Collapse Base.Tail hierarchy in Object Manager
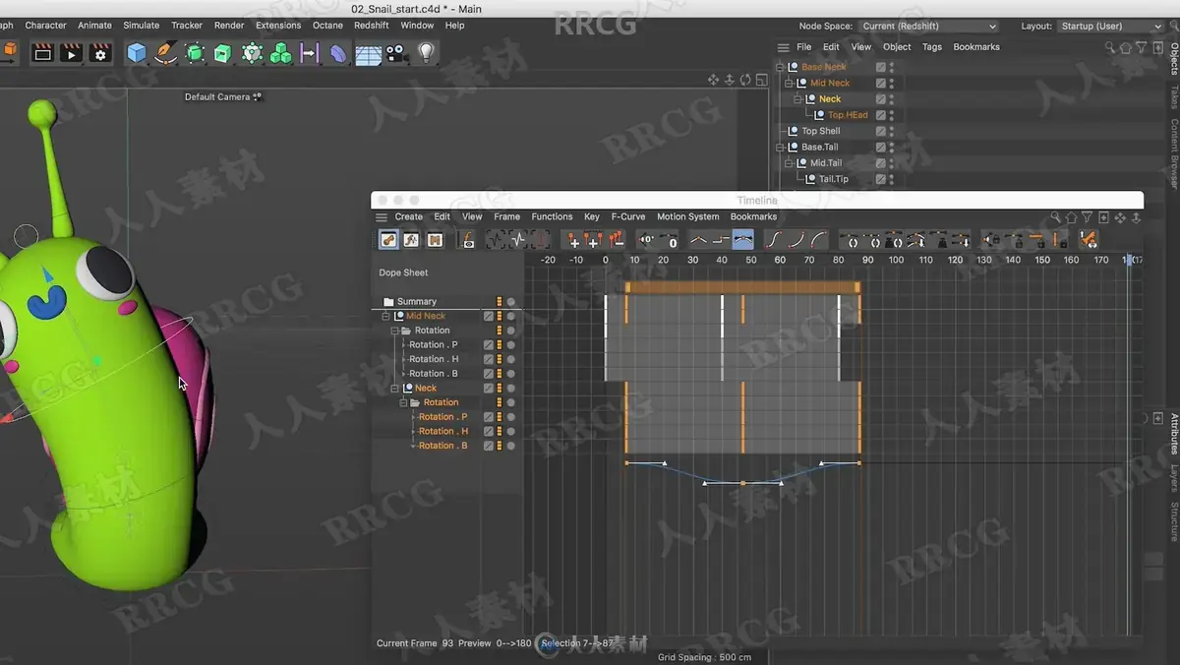 pos(781,147)
